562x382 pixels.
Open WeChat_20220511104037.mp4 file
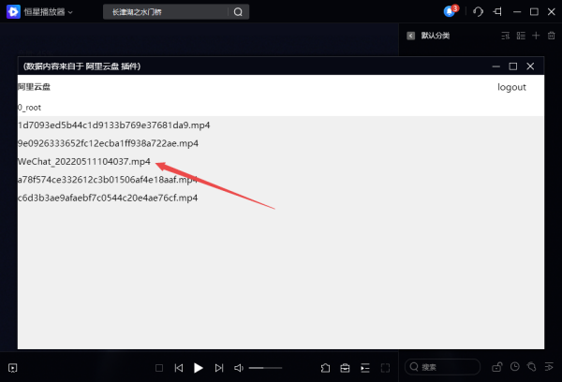click(x=84, y=162)
